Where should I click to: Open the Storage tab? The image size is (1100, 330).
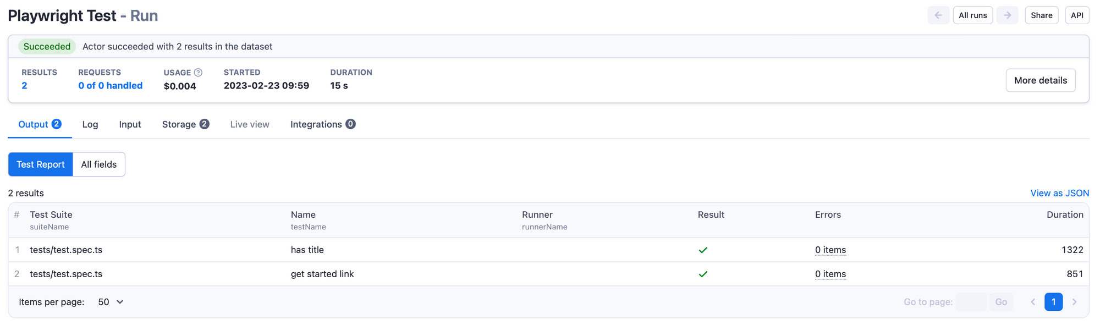185,124
